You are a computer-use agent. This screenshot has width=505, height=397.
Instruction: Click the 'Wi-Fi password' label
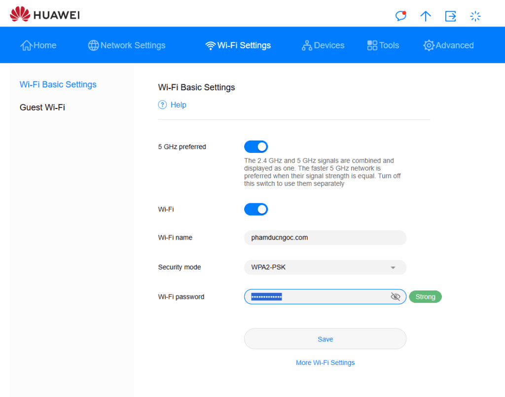coord(181,296)
